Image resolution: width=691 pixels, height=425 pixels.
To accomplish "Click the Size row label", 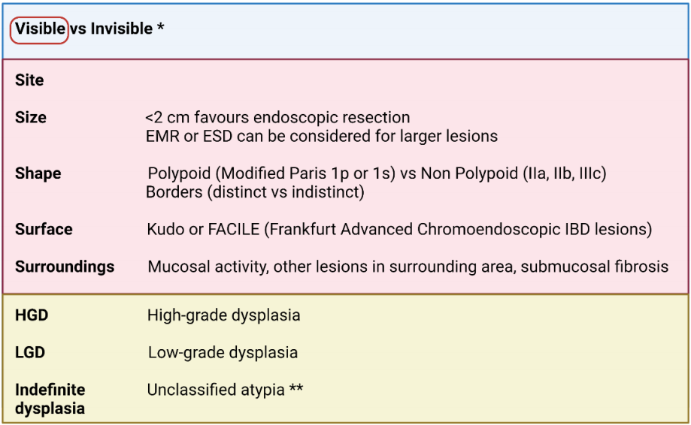I will tap(30, 117).
